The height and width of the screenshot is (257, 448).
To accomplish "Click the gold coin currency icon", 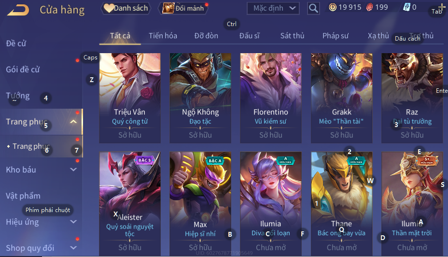I will 333,7.
